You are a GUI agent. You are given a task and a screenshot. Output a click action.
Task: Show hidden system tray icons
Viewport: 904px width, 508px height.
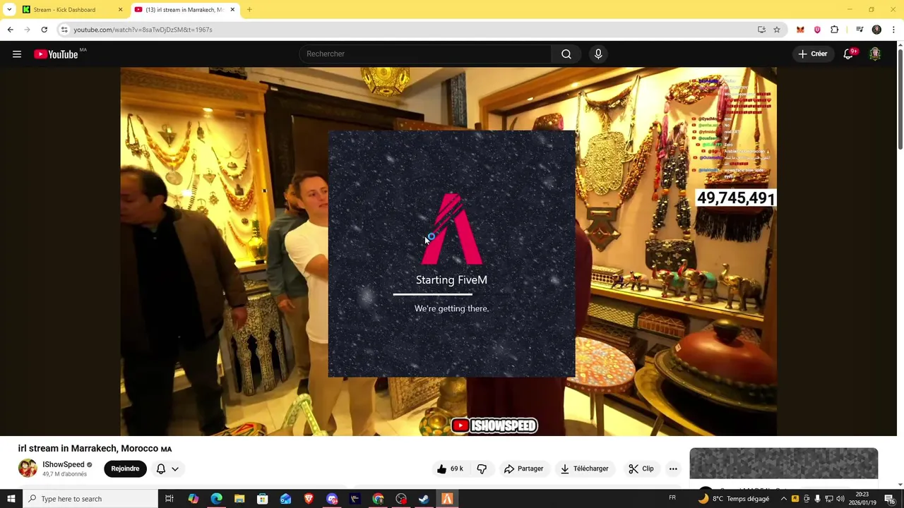(x=783, y=499)
